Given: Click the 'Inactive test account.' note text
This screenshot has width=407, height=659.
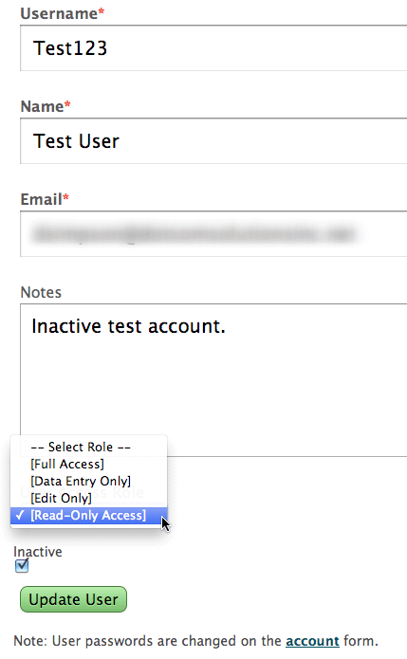Looking at the screenshot, I should tap(129, 326).
